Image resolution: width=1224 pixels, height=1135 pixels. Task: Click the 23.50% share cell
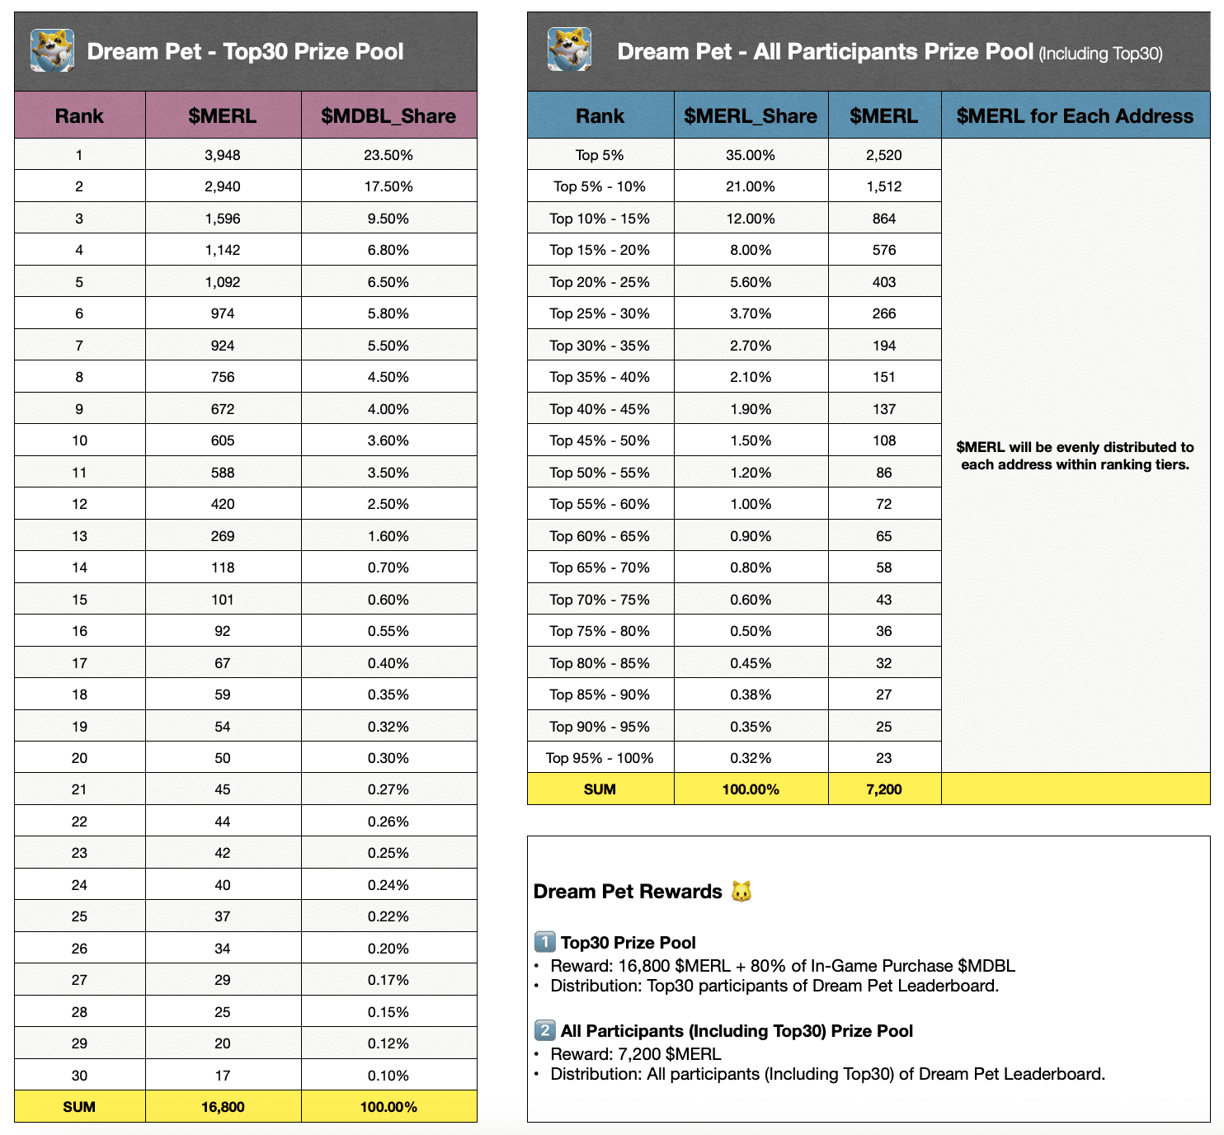click(x=388, y=155)
